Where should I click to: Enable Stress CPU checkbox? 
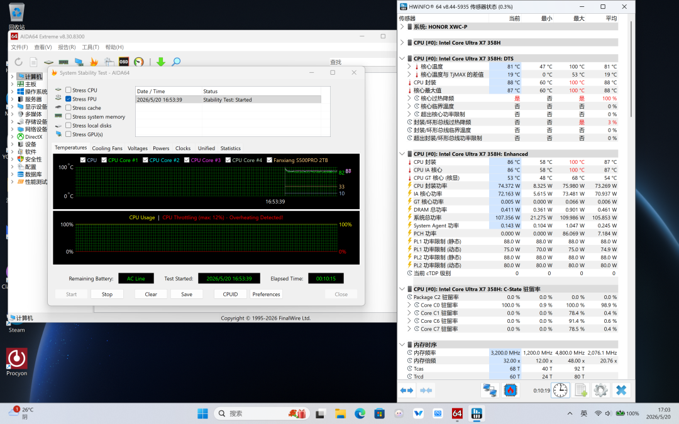(x=69, y=90)
